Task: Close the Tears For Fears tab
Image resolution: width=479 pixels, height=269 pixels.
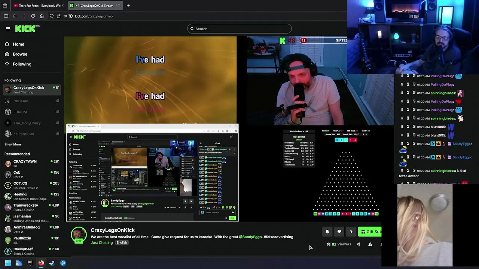Action: click(63, 6)
